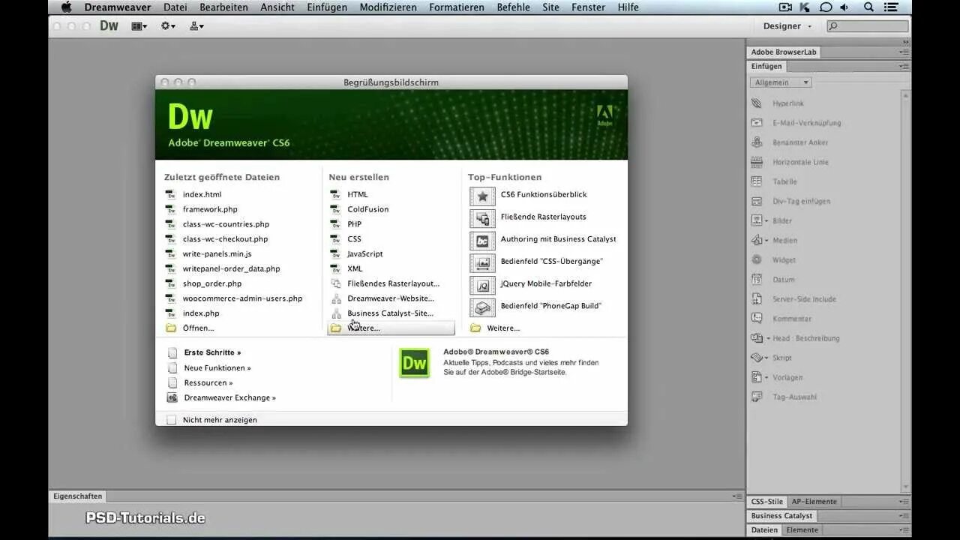Click the Hyperlink insert icon

pos(757,103)
